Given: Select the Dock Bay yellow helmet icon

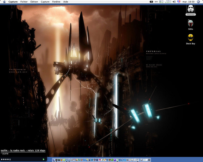Looking at the screenshot, I should [191, 38].
